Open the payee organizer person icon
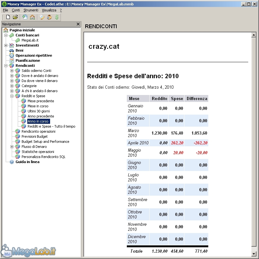259x259 pixels. 49,17
